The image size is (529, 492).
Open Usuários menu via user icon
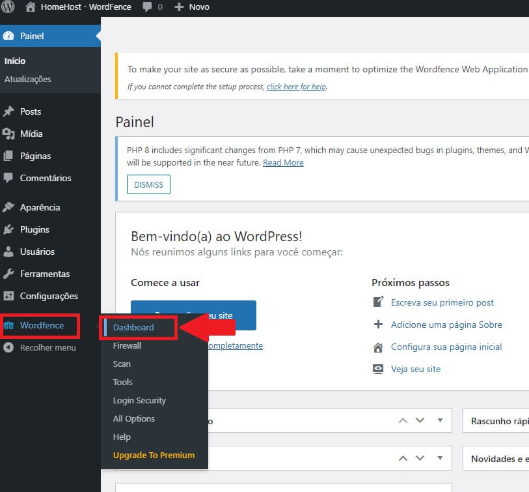coord(8,252)
